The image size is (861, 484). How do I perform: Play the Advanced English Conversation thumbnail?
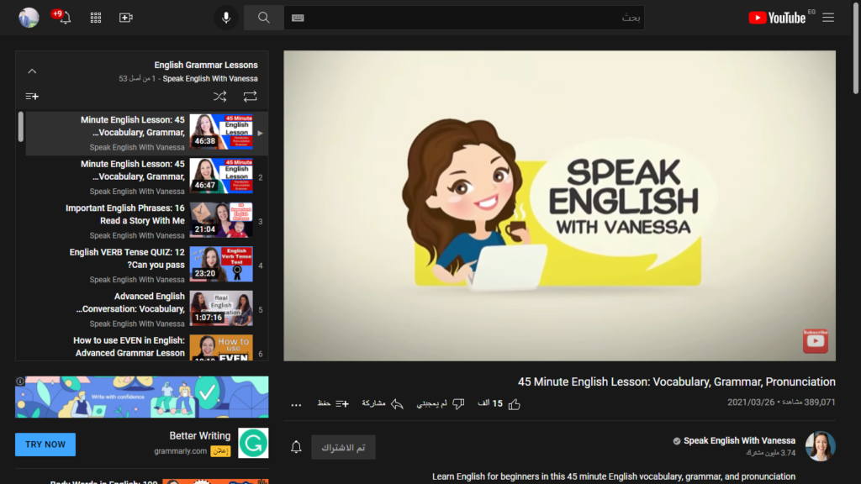[x=221, y=308]
